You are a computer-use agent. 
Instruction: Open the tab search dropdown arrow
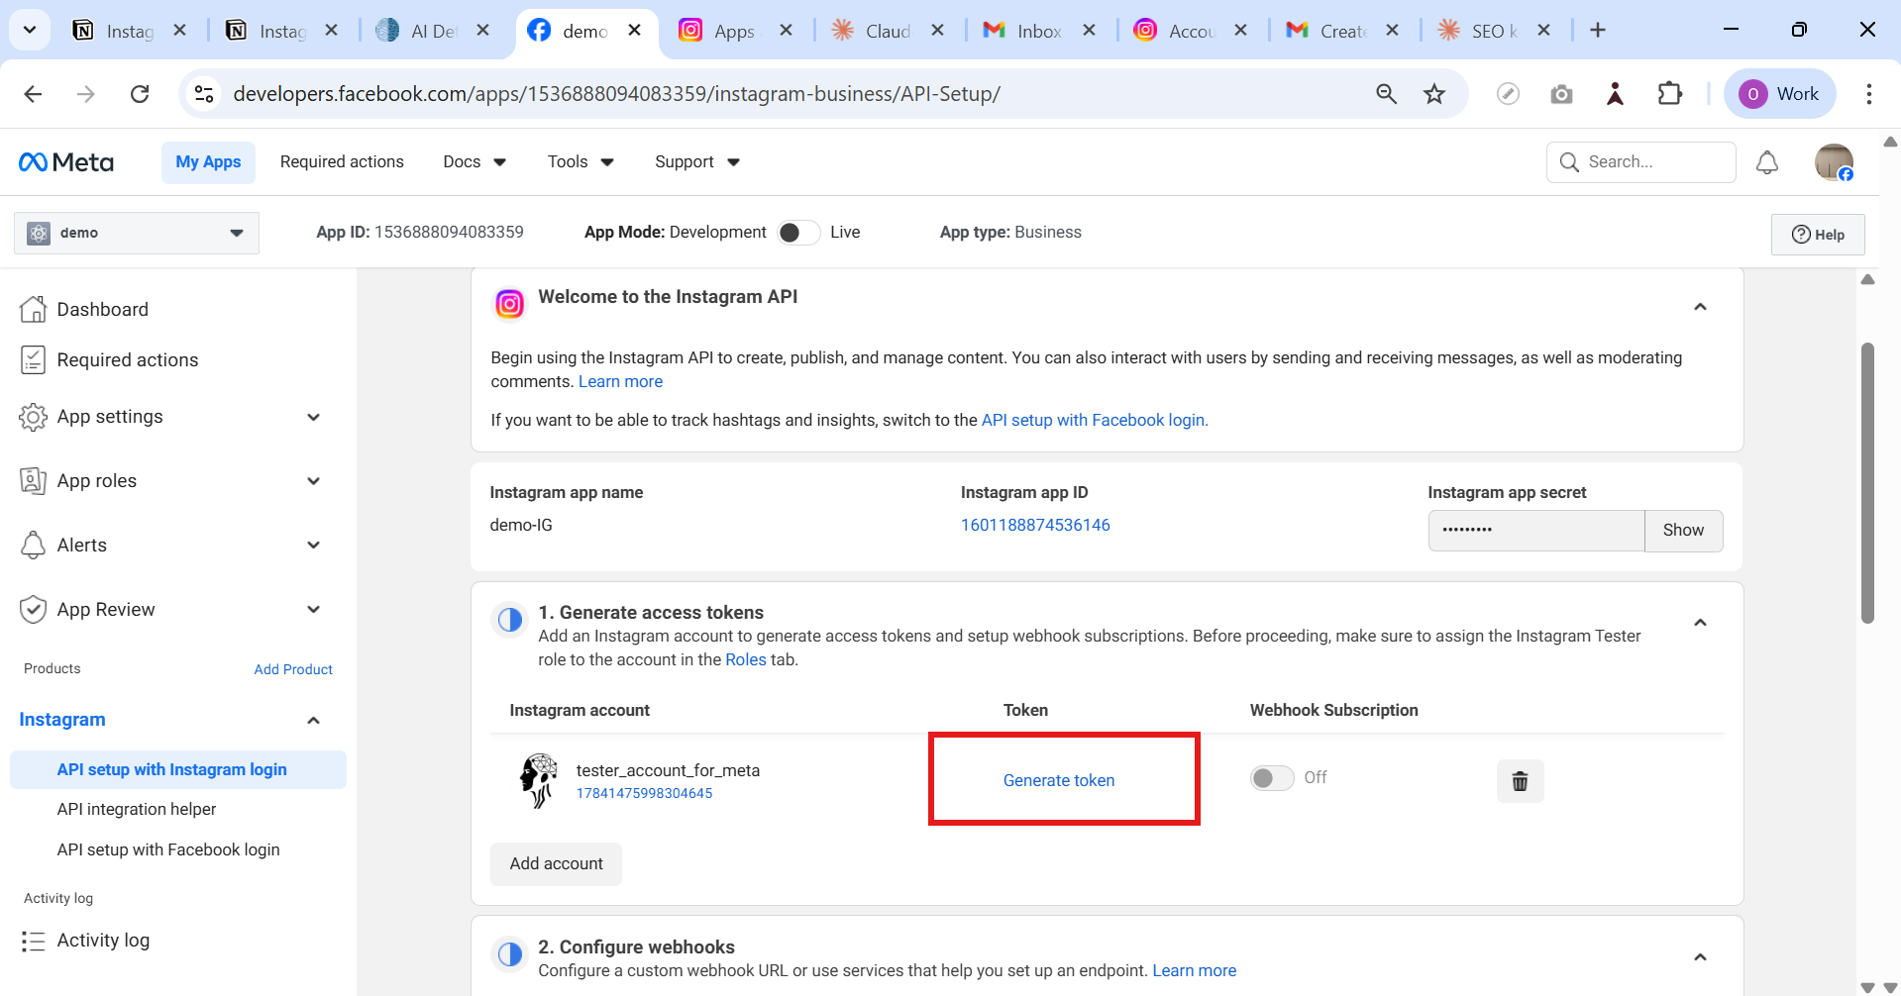click(30, 31)
